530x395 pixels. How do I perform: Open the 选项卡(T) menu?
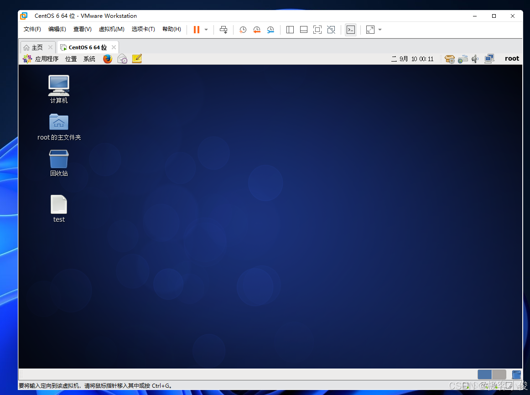tap(143, 29)
